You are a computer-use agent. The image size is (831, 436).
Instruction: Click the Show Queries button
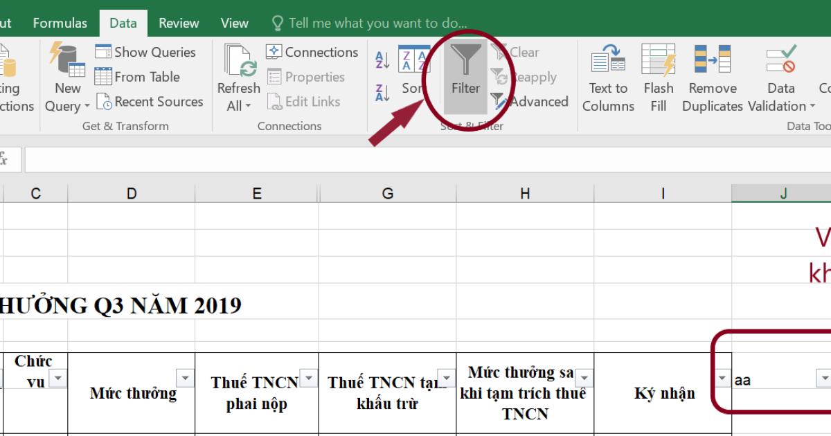[147, 51]
